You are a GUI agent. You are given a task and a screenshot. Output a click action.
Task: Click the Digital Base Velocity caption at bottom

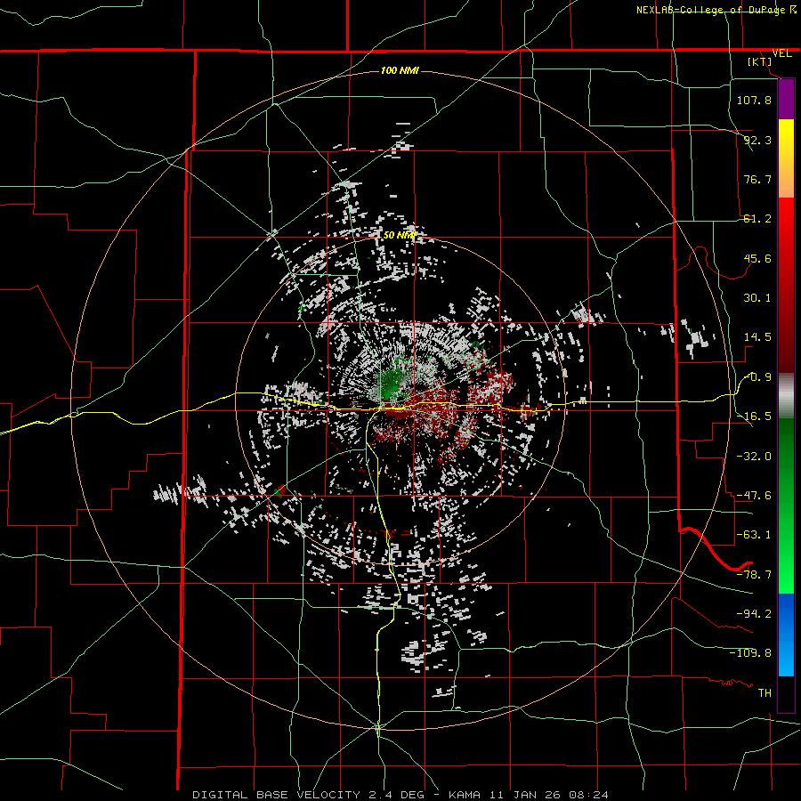point(400,795)
